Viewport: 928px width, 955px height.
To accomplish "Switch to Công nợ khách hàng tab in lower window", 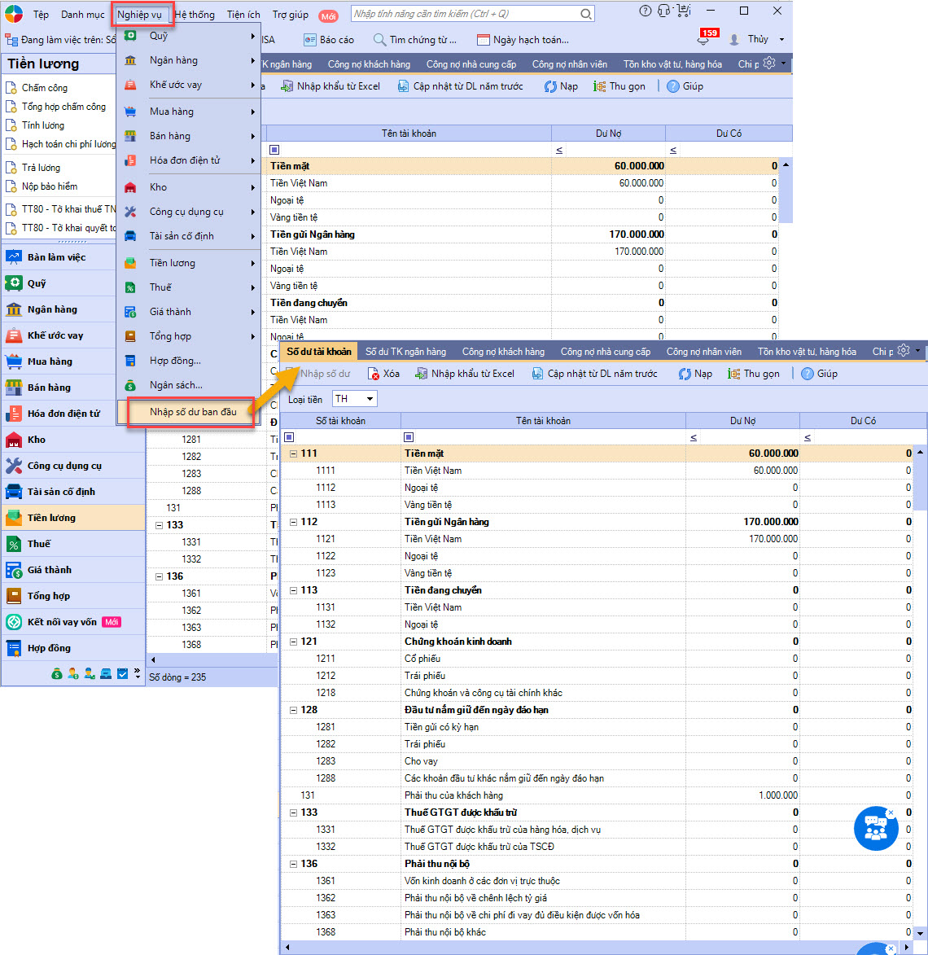I will pyautogui.click(x=503, y=352).
